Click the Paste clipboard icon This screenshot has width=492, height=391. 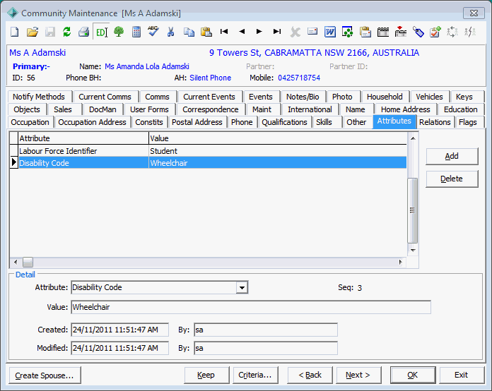[206, 32]
